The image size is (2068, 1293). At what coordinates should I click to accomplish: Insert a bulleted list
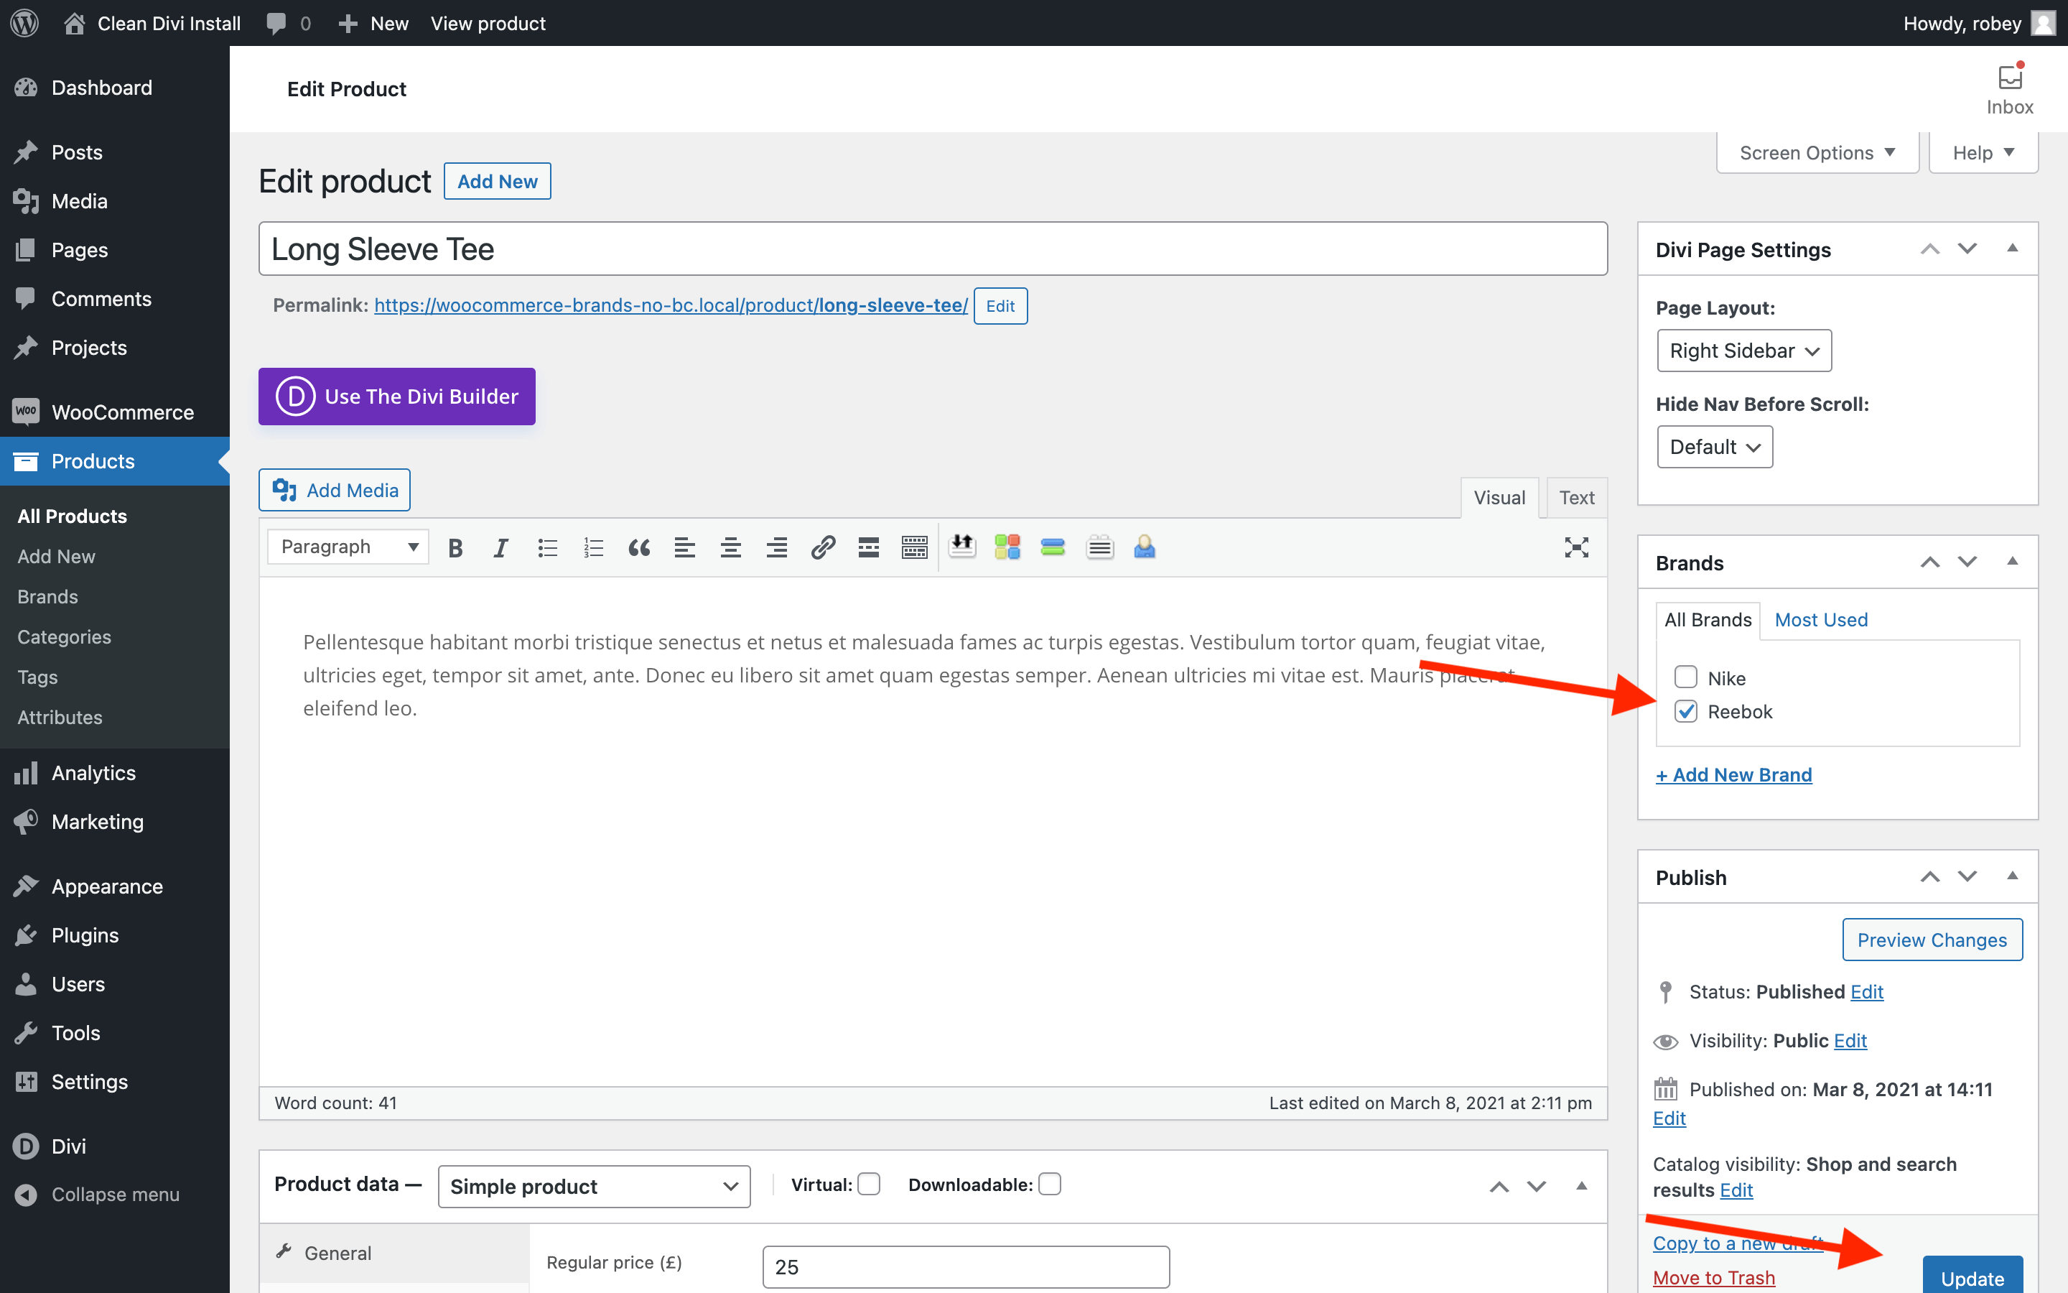coord(547,547)
